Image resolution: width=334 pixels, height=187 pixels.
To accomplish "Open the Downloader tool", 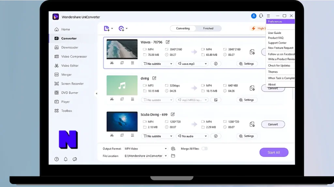I will tap(66, 47).
